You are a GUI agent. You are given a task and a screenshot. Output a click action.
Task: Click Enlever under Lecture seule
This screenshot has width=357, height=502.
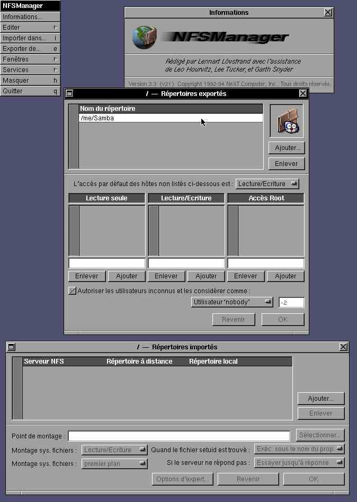(x=87, y=276)
